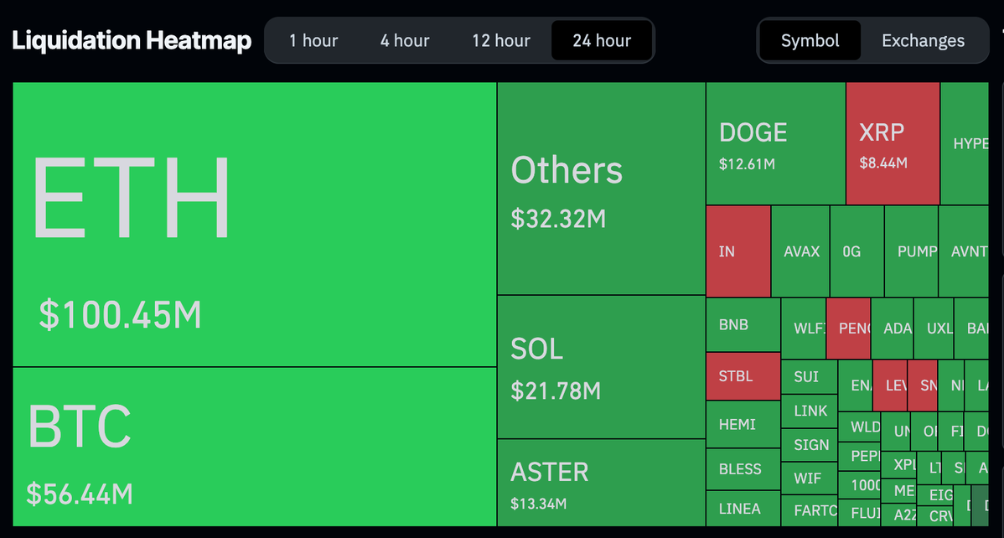Click the SOL $21.78M tile
The width and height of the screenshot is (1004, 538).
tap(601, 367)
